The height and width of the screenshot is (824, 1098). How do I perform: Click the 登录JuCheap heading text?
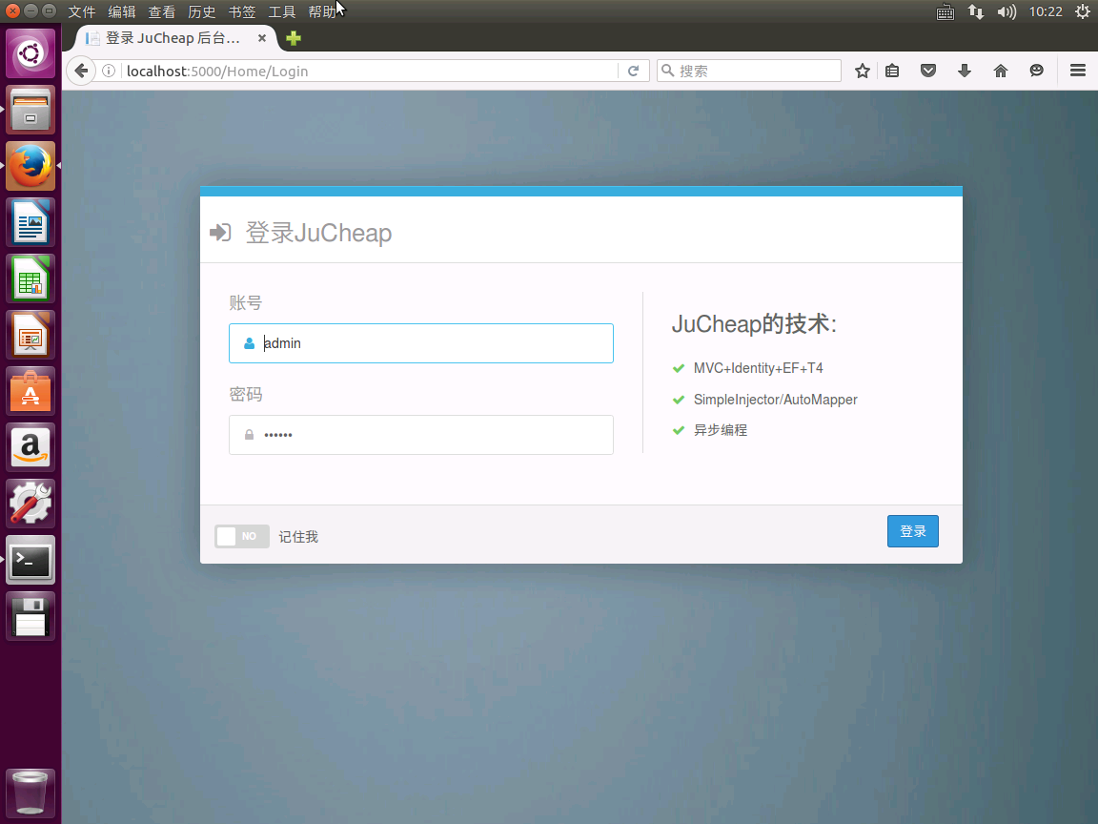pyautogui.click(x=318, y=233)
